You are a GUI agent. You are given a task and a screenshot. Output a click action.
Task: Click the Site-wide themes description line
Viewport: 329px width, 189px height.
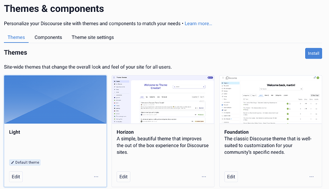click(x=88, y=67)
